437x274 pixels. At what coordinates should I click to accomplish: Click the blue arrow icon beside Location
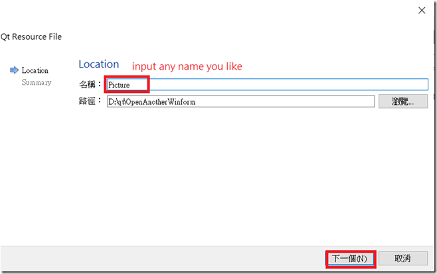pyautogui.click(x=14, y=70)
